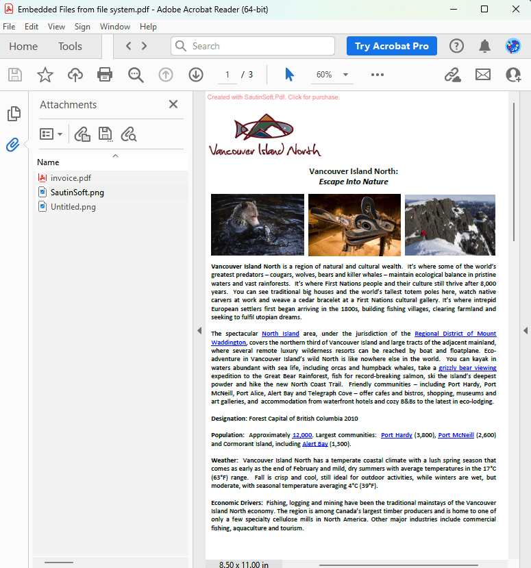
Task: Click the grizzly bear photo
Action: pyautogui.click(x=258, y=225)
